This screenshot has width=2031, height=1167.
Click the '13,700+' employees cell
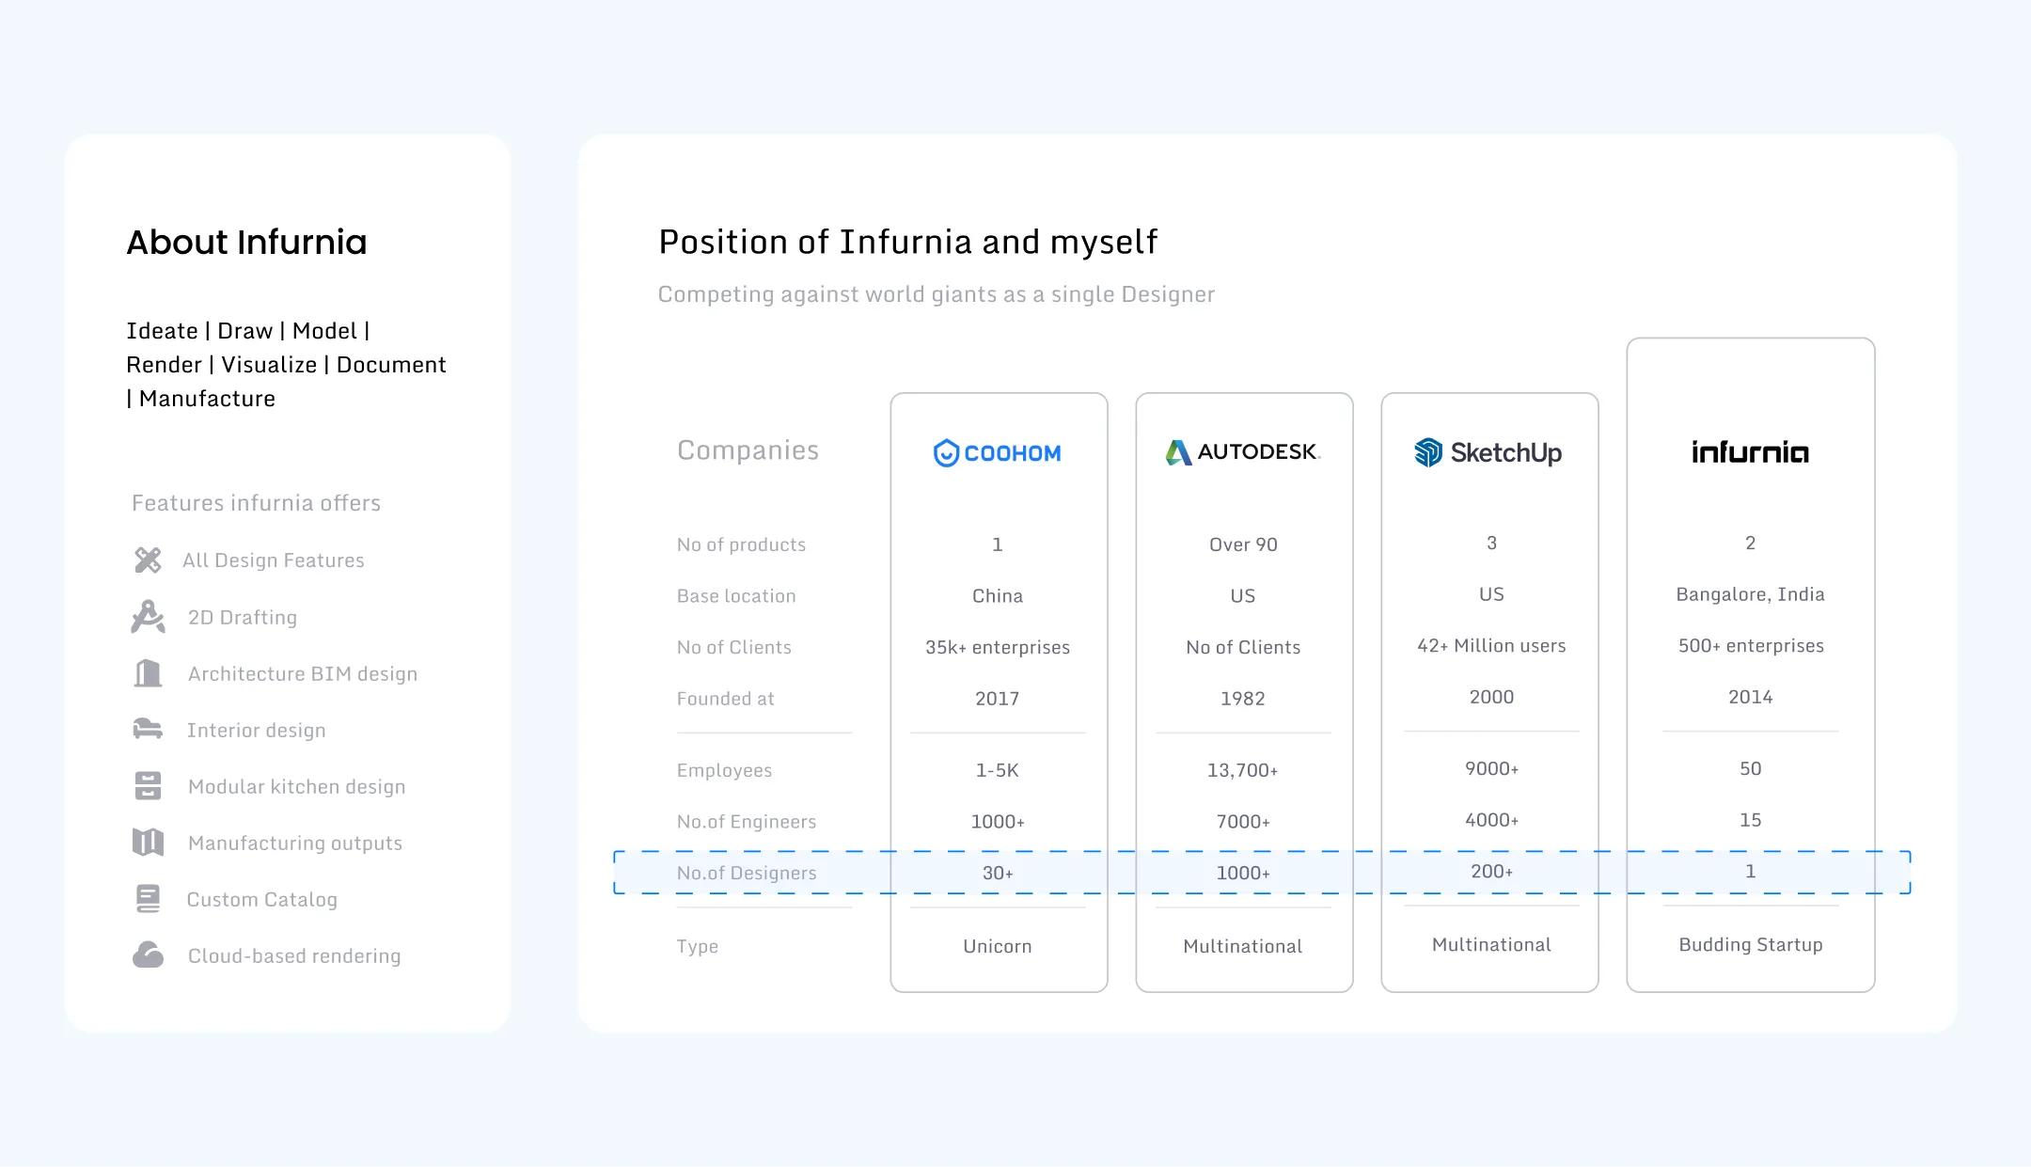(x=1243, y=770)
